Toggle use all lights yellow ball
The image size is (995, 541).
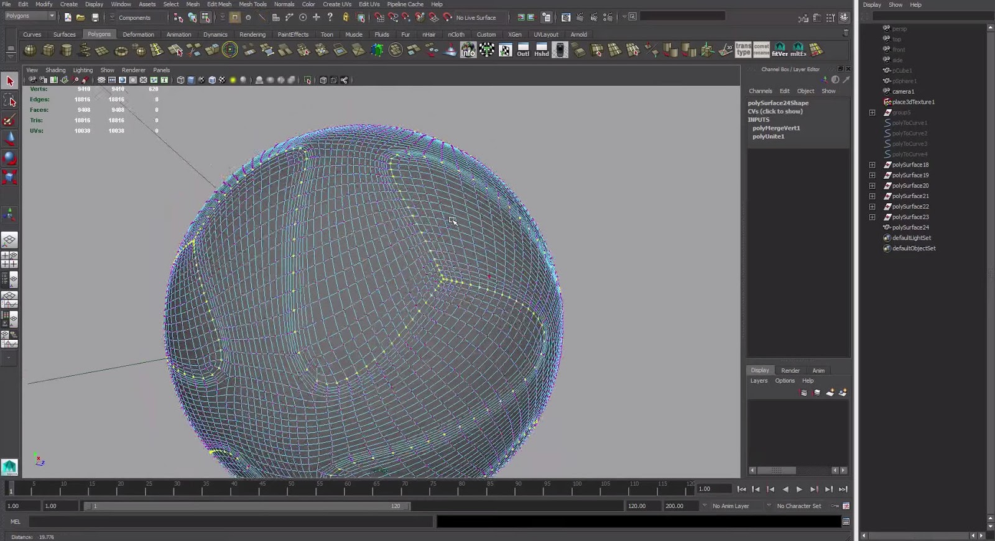(x=233, y=80)
